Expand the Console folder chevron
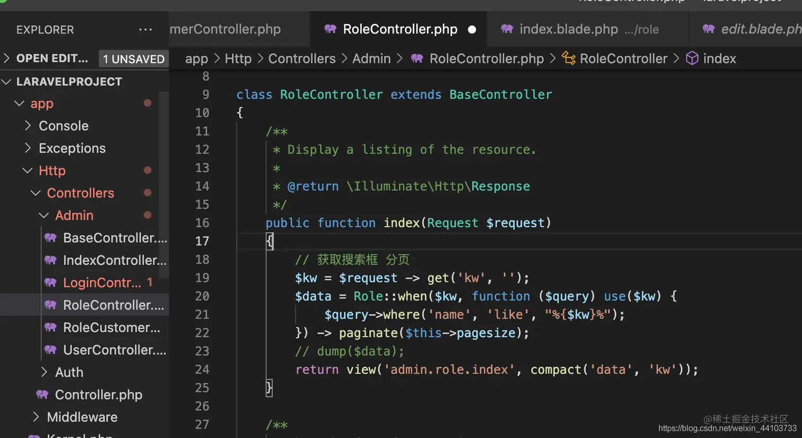 point(28,126)
